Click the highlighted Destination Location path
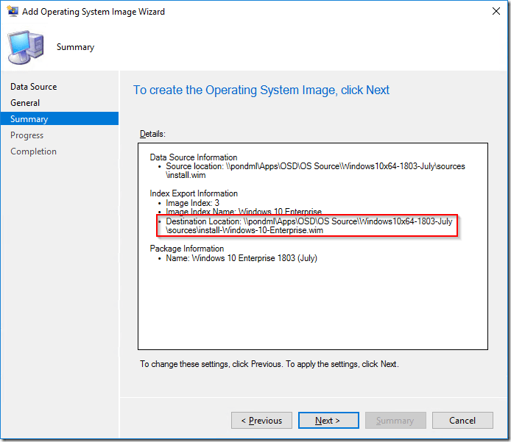The image size is (511, 442). [309, 225]
